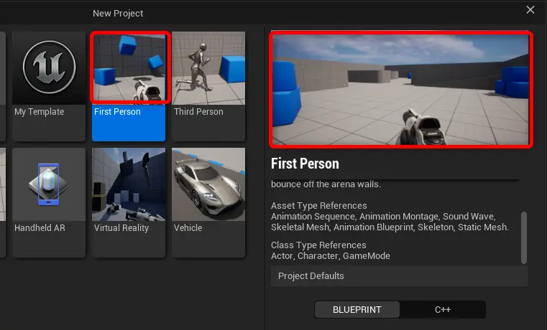The width and height of the screenshot is (547, 330).
Task: Click the New Project title text
Action: [118, 13]
